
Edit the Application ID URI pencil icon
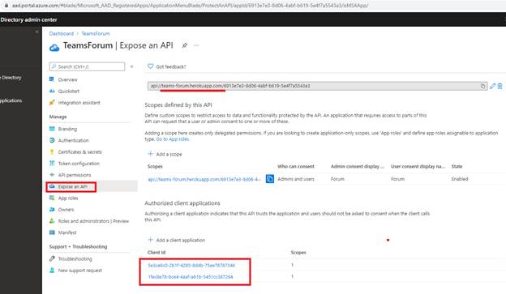tap(492, 86)
